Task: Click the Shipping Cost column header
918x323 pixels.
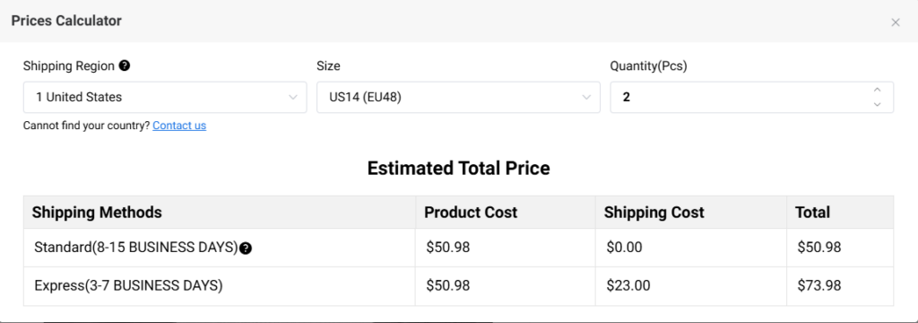Action: pos(654,213)
